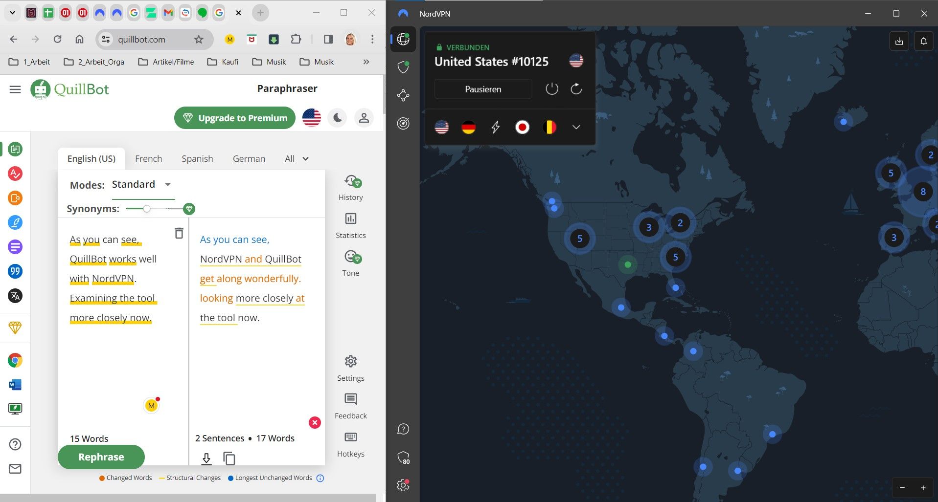The image size is (938, 502).
Task: Open the Co-Writer pen tool in sidebar
Action: pos(15,222)
